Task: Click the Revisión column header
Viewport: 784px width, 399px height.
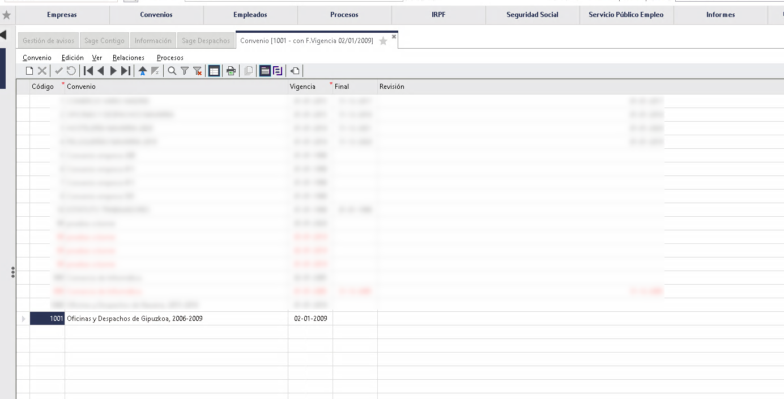Action: (x=581, y=87)
